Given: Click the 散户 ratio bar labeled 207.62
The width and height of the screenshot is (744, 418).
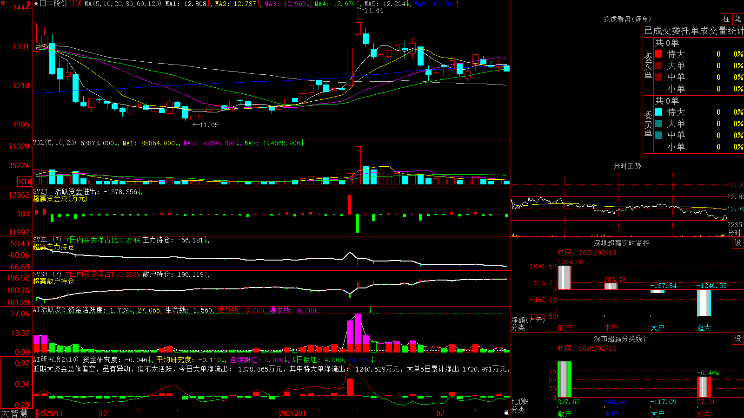Looking at the screenshot, I should click(564, 379).
